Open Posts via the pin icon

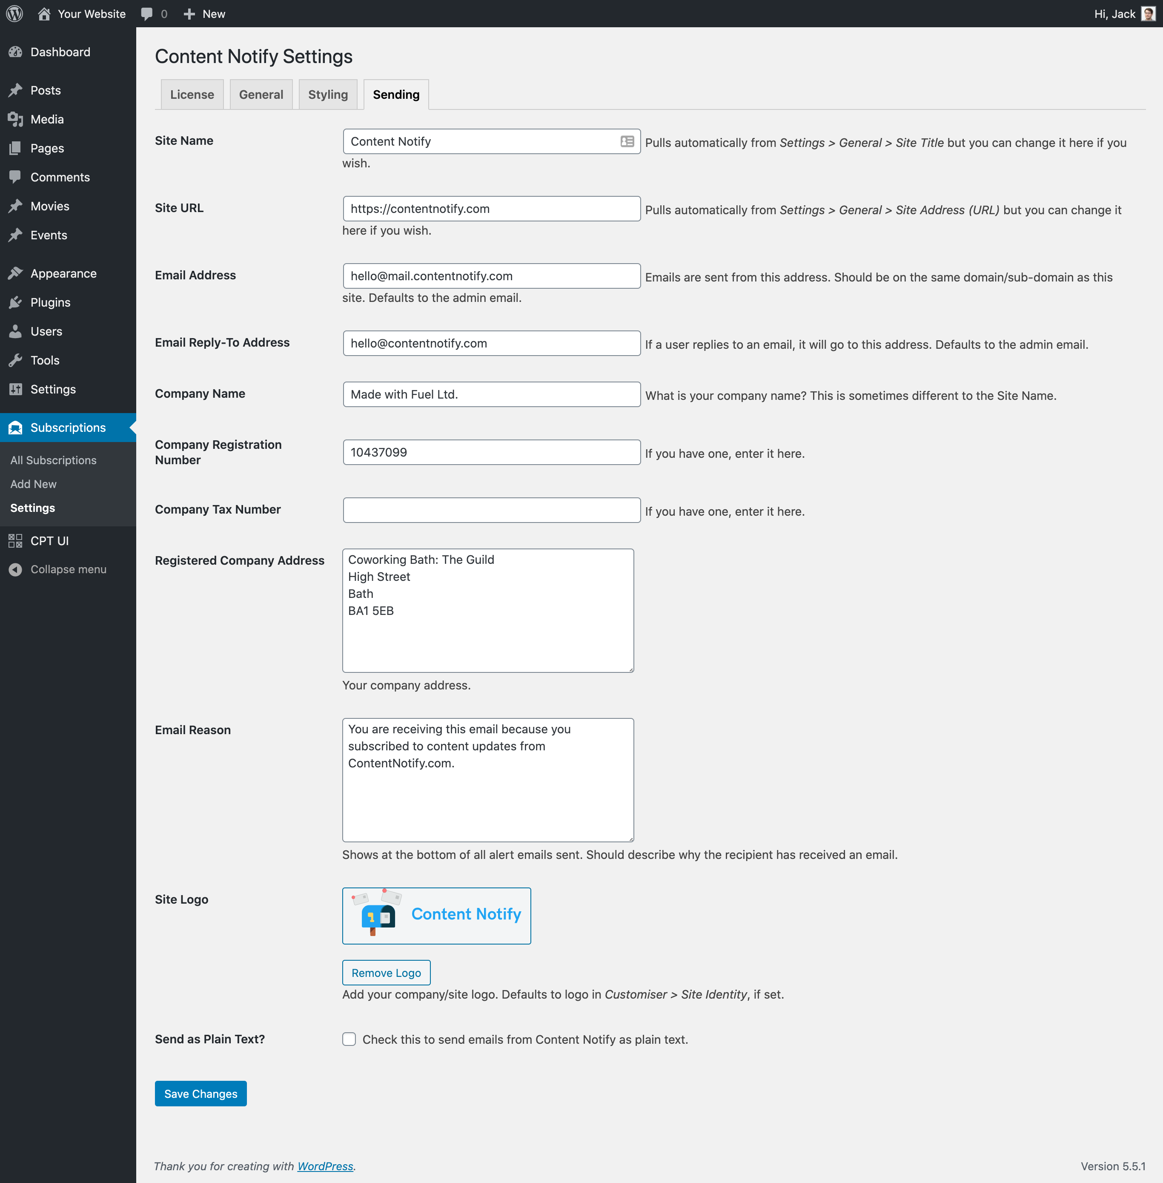pyautogui.click(x=16, y=90)
